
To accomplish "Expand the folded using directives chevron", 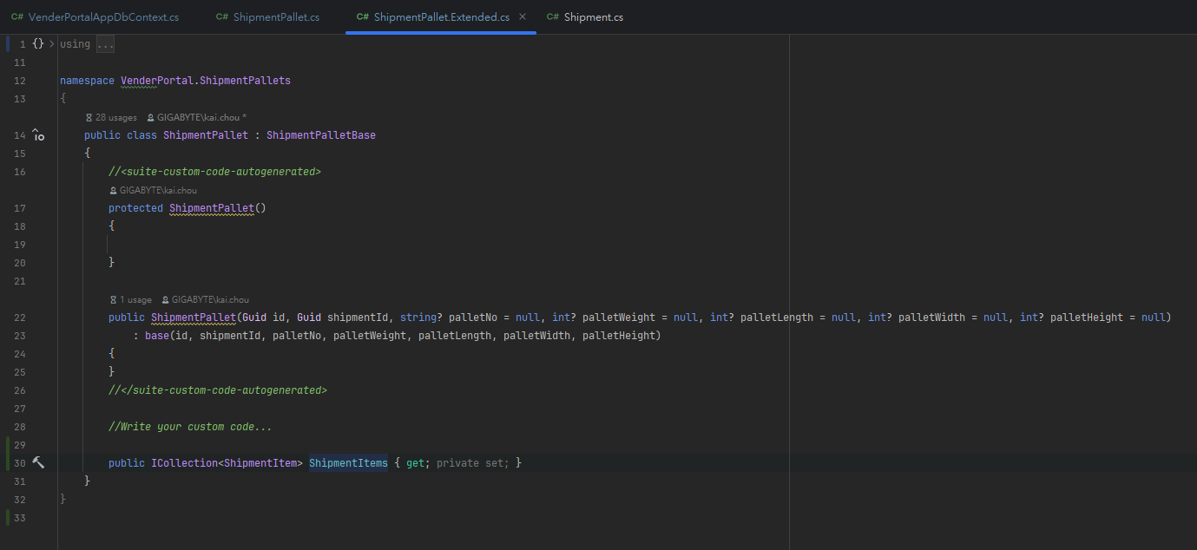I will pos(52,43).
